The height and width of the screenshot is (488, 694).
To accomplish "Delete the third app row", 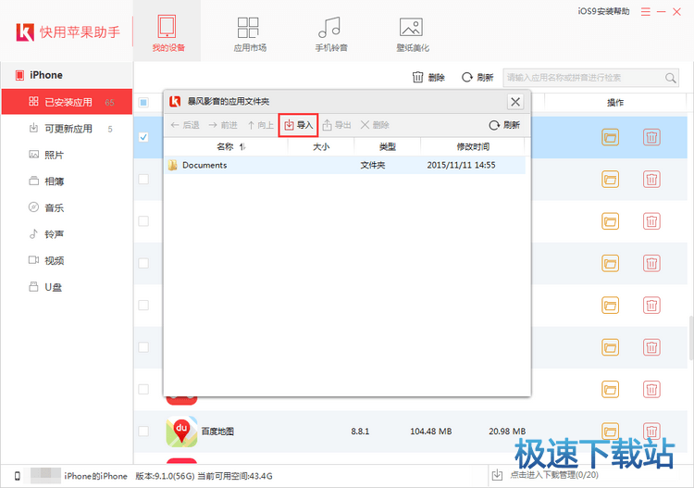I will point(651,221).
